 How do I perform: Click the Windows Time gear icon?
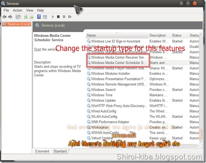(89, 95)
